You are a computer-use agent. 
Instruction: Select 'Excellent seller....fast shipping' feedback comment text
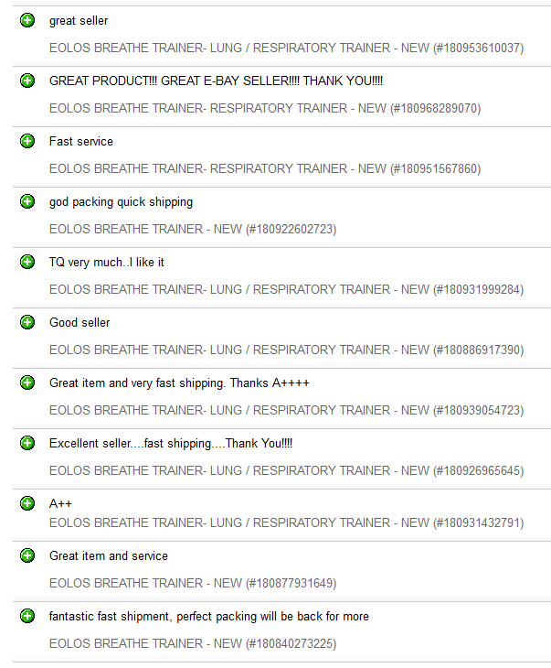171,444
